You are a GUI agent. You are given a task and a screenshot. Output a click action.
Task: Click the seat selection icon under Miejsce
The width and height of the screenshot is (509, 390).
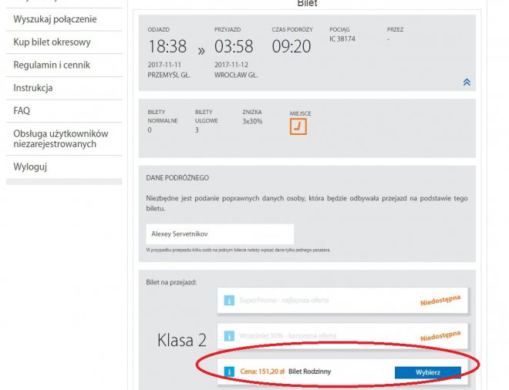pyautogui.click(x=298, y=127)
